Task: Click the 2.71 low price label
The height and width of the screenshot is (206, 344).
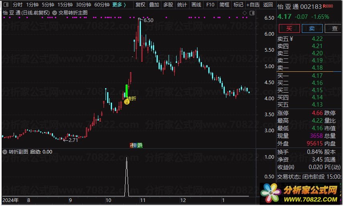Action: 73,140
